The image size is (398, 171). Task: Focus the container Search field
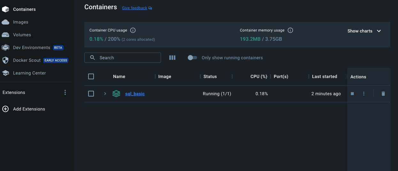(x=123, y=58)
